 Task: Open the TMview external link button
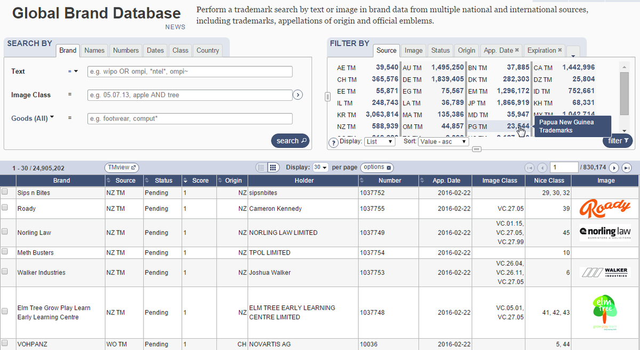(x=122, y=167)
